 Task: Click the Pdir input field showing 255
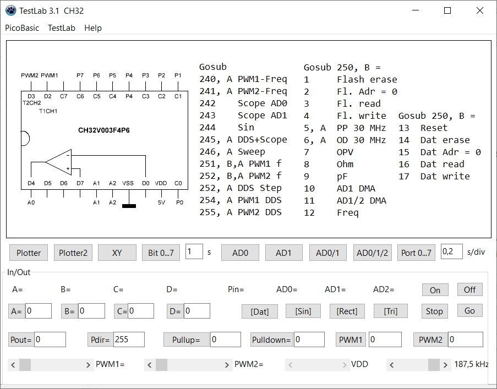pos(128,339)
